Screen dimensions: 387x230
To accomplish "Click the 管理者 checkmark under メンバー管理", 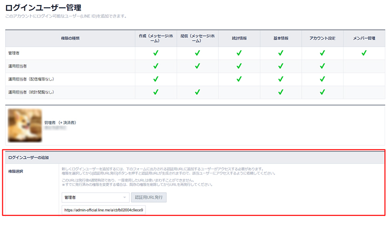I will click(364, 53).
